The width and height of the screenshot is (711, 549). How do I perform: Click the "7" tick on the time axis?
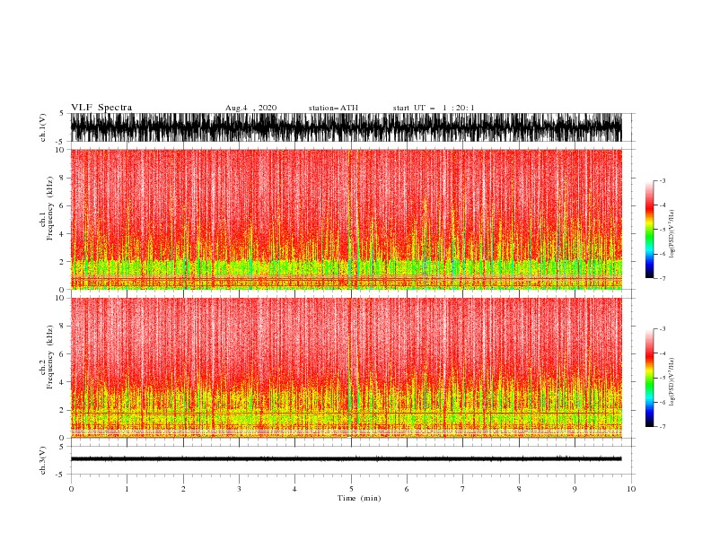click(463, 489)
